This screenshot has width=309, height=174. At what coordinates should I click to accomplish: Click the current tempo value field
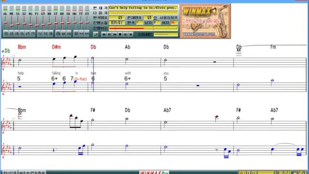[x=148, y=18]
